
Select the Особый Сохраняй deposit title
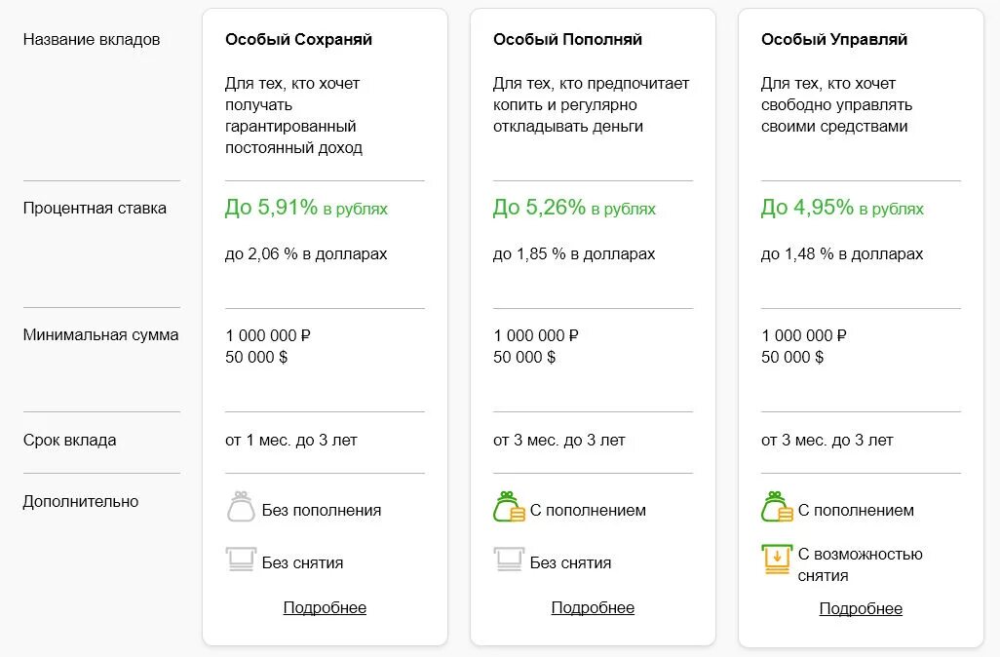point(298,40)
